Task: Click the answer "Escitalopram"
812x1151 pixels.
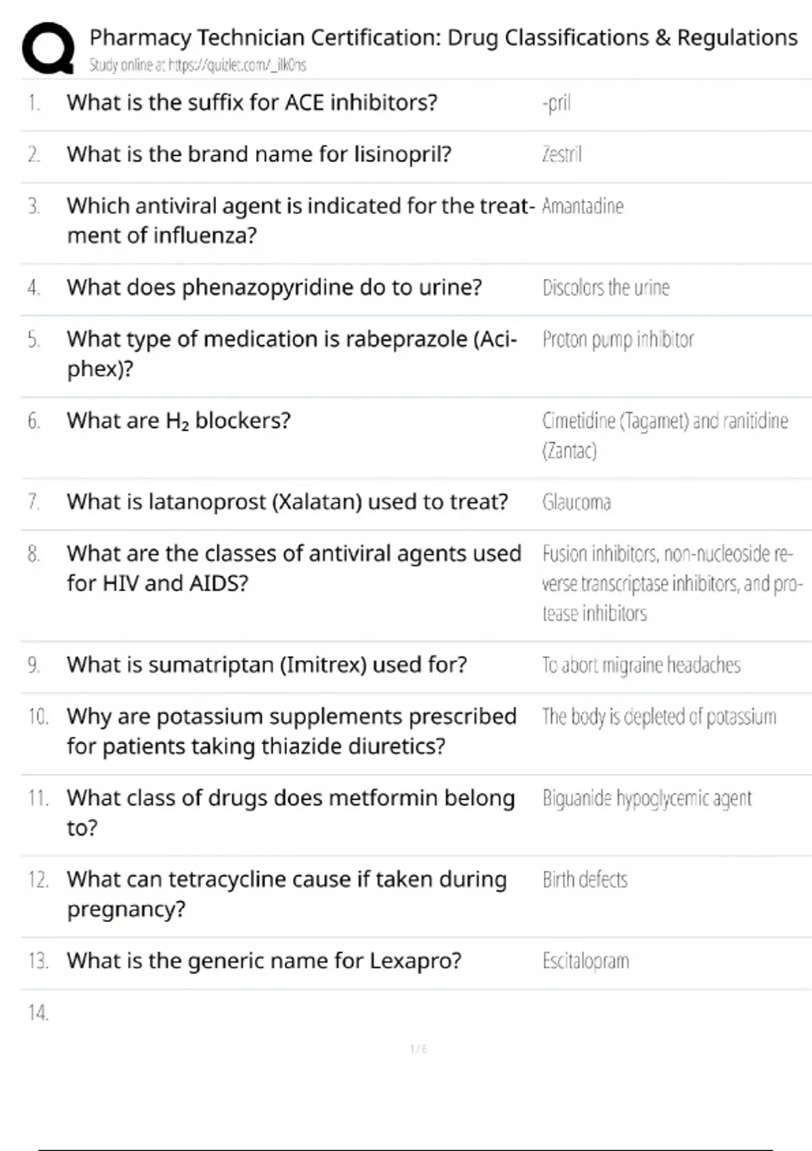Action: (x=585, y=961)
